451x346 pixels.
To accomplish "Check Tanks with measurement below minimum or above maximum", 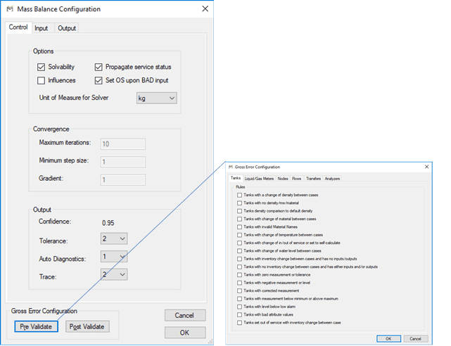I will (239, 299).
